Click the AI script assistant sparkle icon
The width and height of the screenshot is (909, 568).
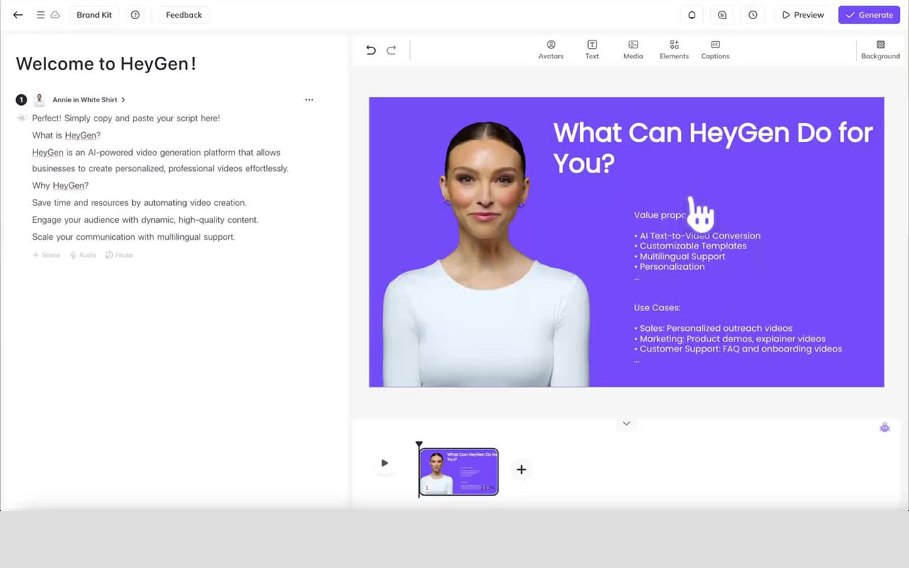[22, 118]
